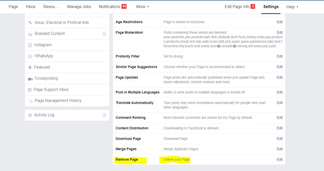Click the Merge duplicate Pages text

(x=181, y=149)
